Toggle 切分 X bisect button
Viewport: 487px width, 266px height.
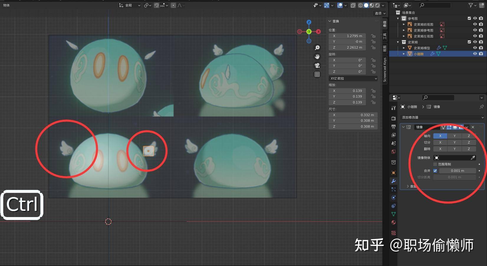pos(440,142)
